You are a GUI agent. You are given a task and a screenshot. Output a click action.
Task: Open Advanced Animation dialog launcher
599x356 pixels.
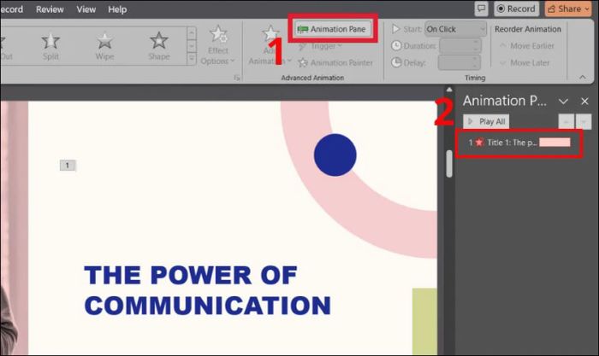click(237, 78)
